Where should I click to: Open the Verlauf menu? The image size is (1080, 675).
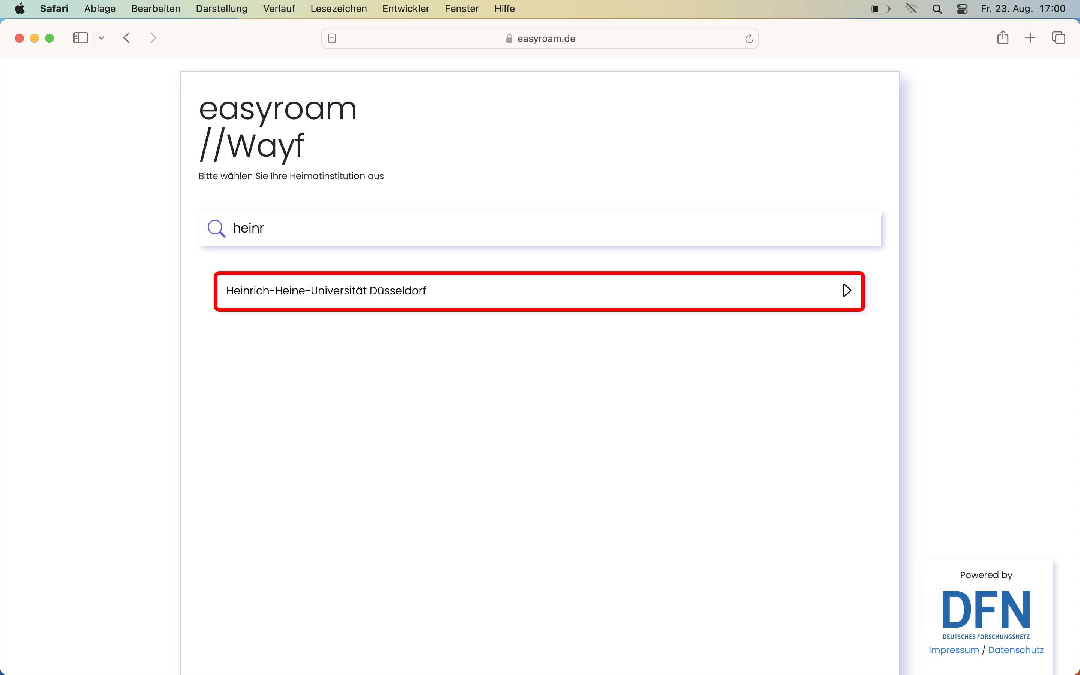click(x=279, y=9)
